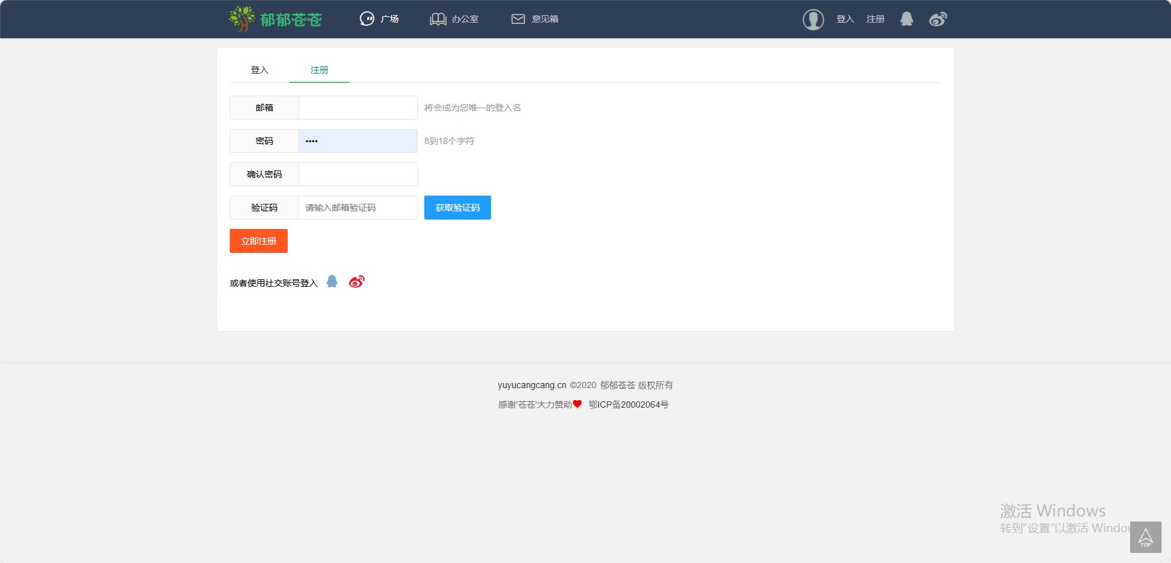Click the 鄂ICP备20002064号 footer link

pos(628,404)
